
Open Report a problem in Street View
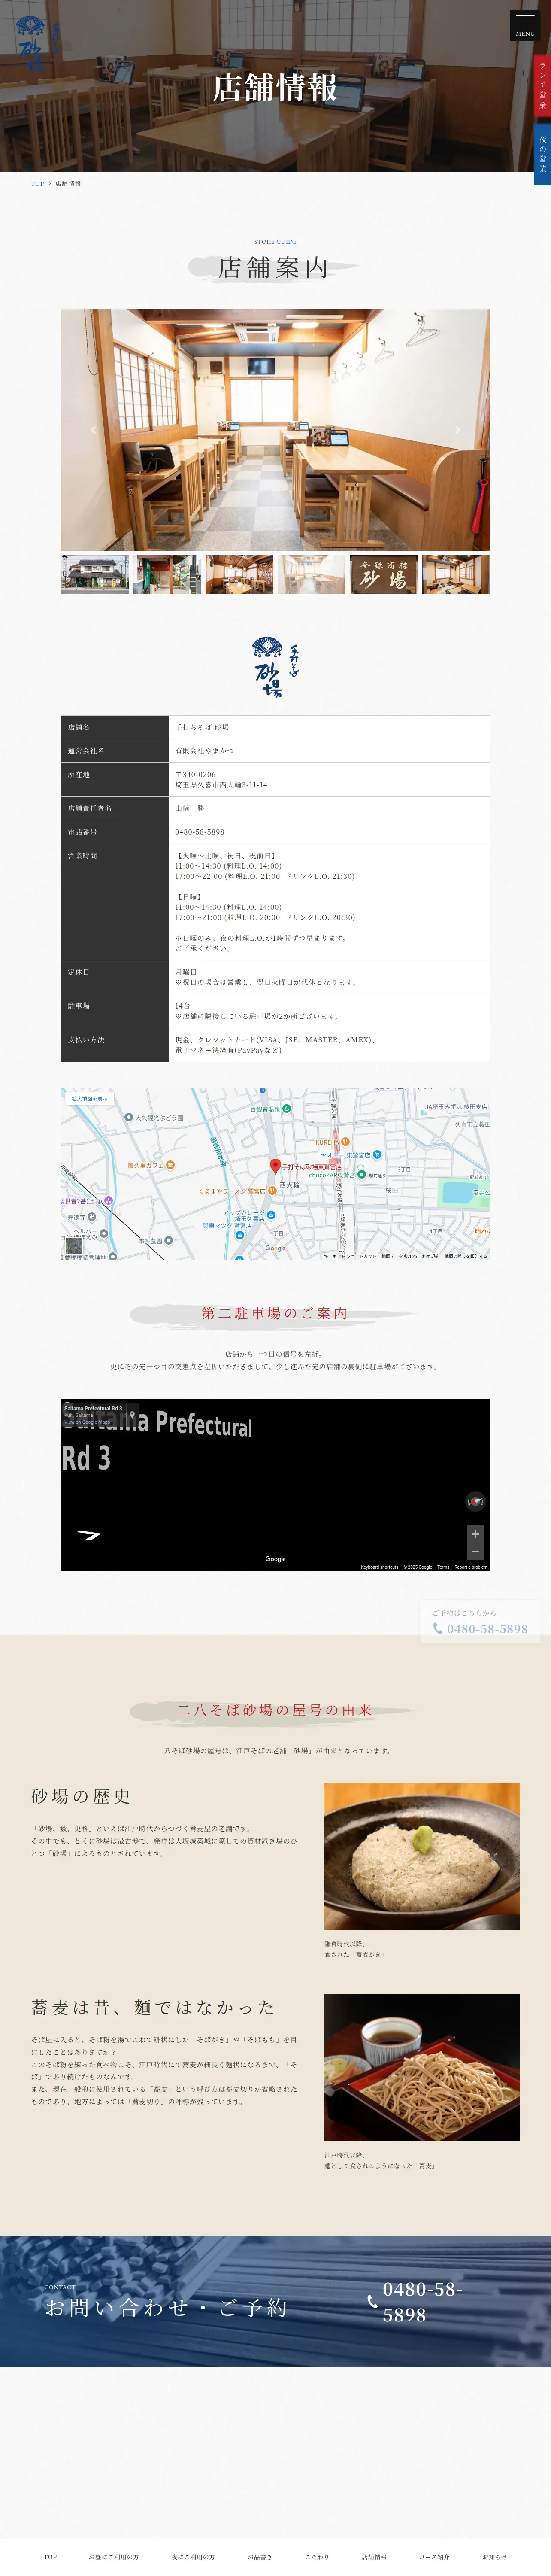(x=471, y=1567)
